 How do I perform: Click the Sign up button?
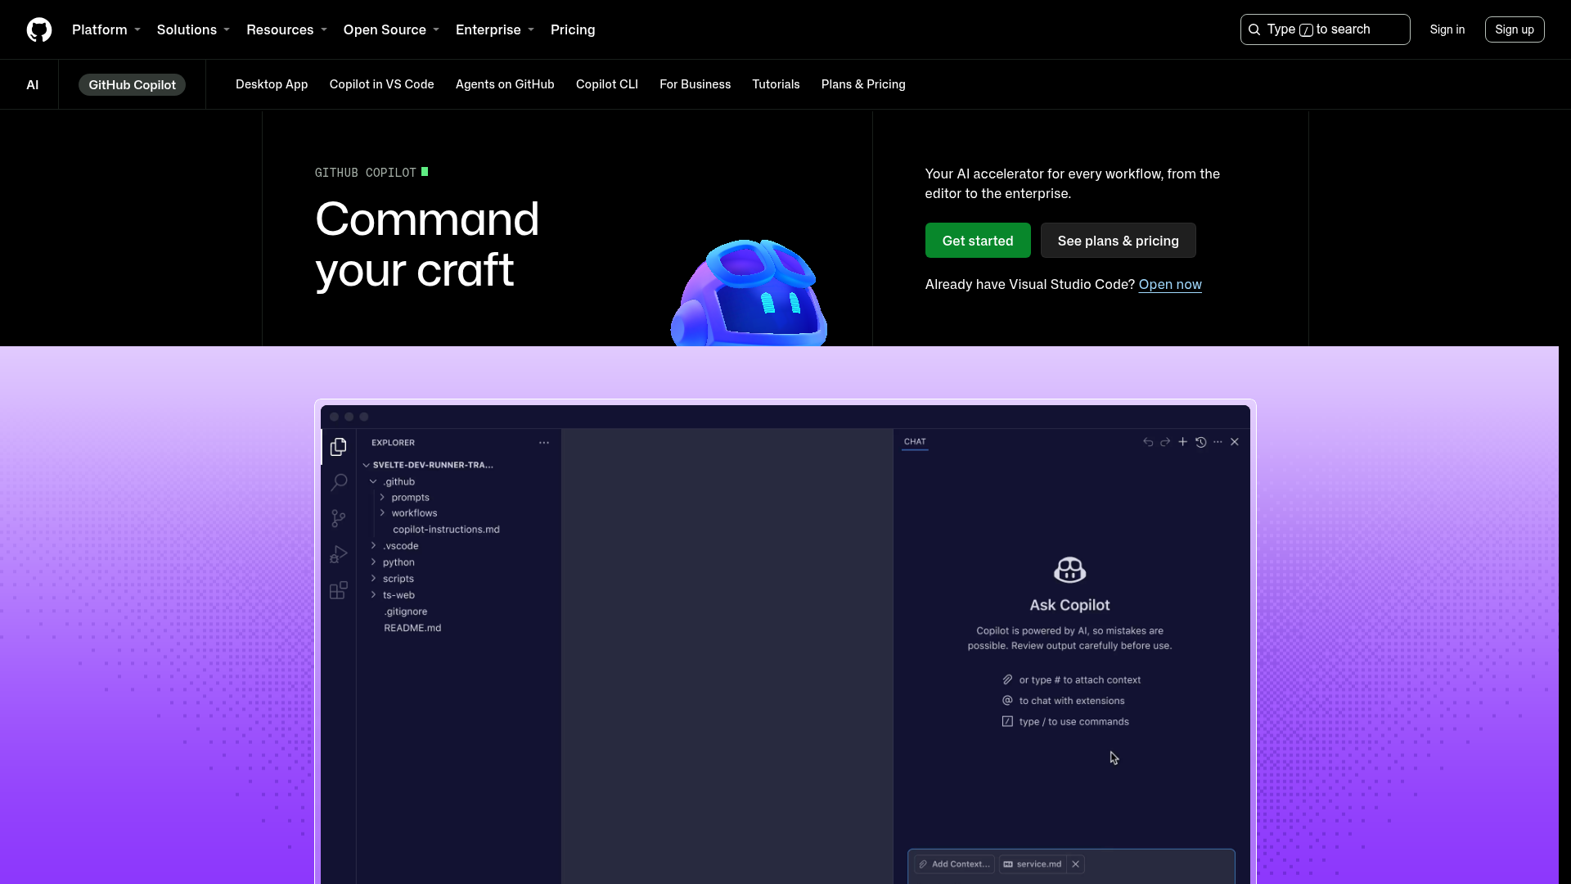tap(1515, 29)
